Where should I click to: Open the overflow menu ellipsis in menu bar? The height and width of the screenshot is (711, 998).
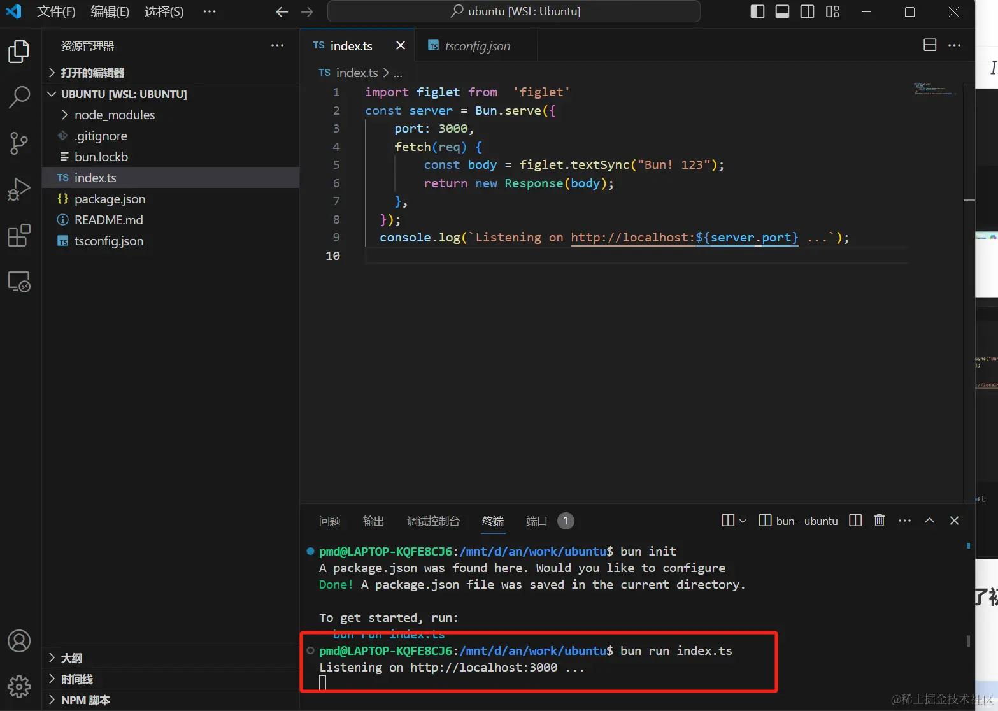[x=210, y=11]
